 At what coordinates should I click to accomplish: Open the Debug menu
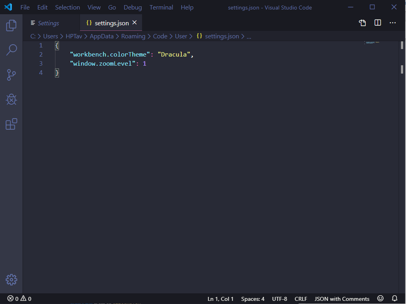click(x=133, y=7)
